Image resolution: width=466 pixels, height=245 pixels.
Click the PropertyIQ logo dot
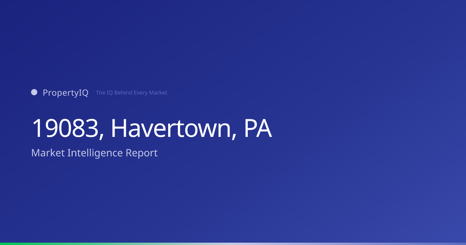click(x=34, y=92)
